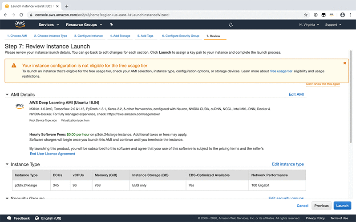
Task: Collapse the AMI Details section
Action: pyautogui.click(x=7, y=95)
